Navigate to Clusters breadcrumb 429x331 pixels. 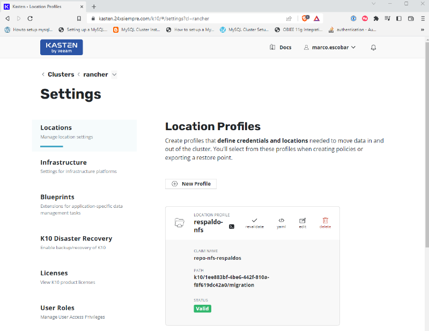click(x=61, y=74)
